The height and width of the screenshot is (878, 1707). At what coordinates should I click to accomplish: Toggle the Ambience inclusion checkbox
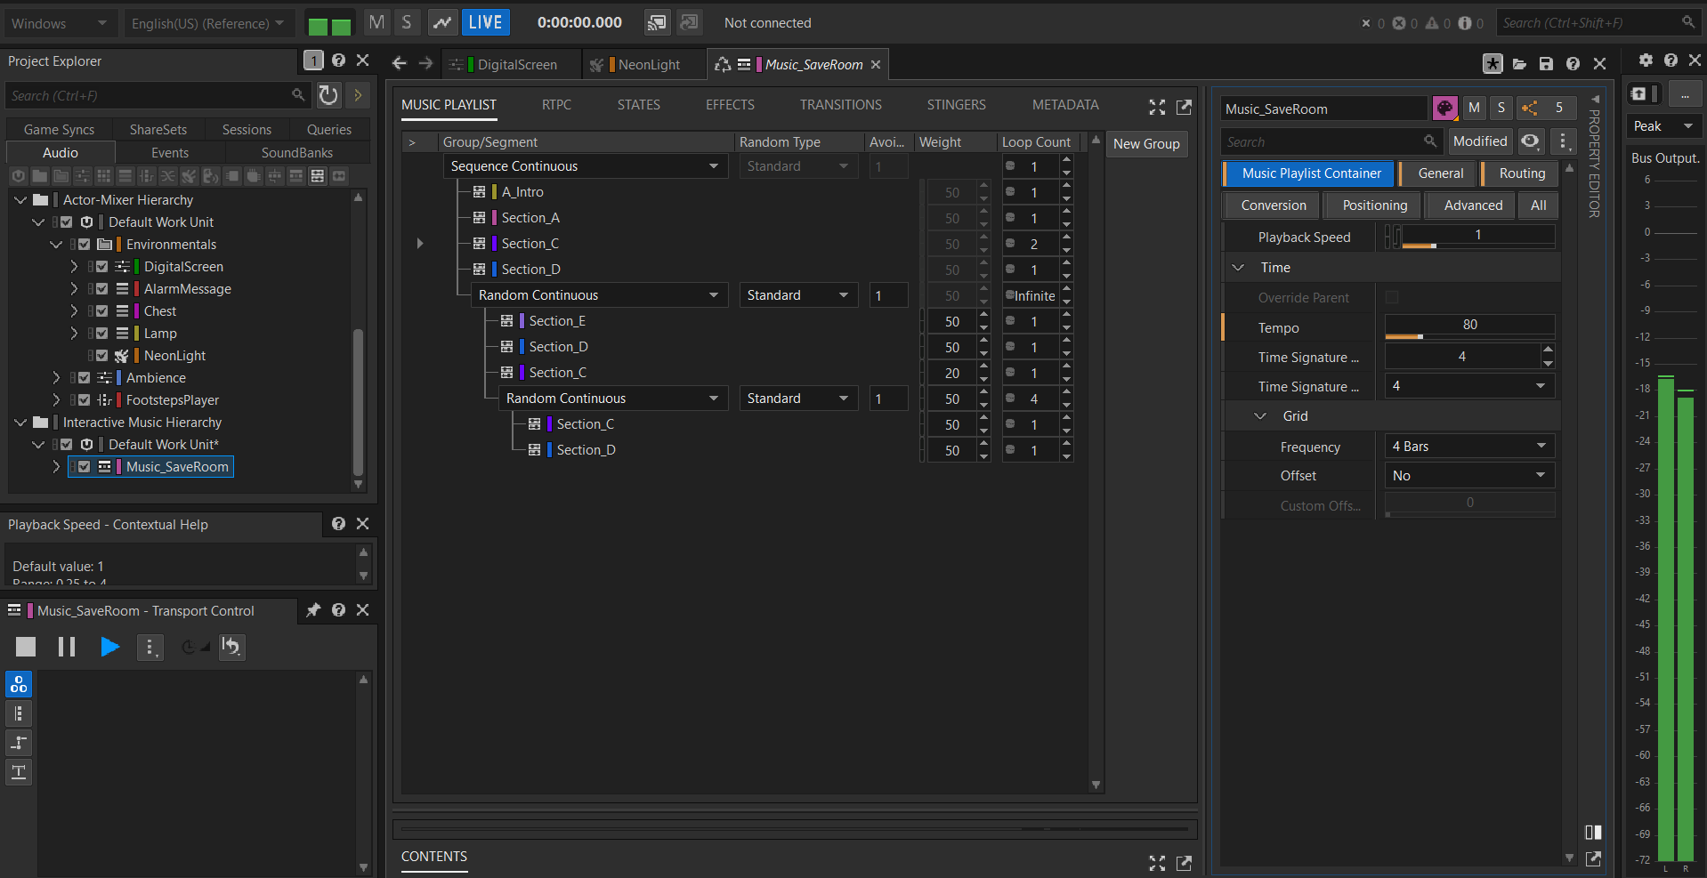[85, 378]
